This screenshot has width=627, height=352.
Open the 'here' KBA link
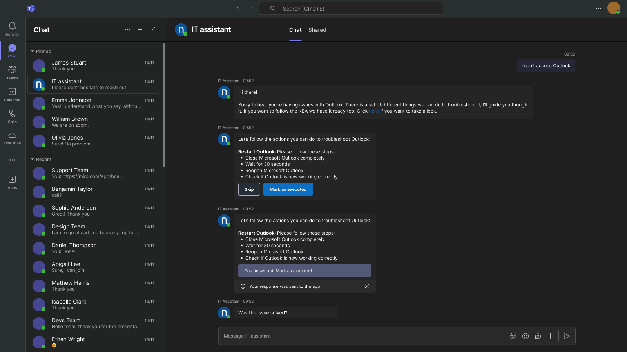pyautogui.click(x=373, y=111)
